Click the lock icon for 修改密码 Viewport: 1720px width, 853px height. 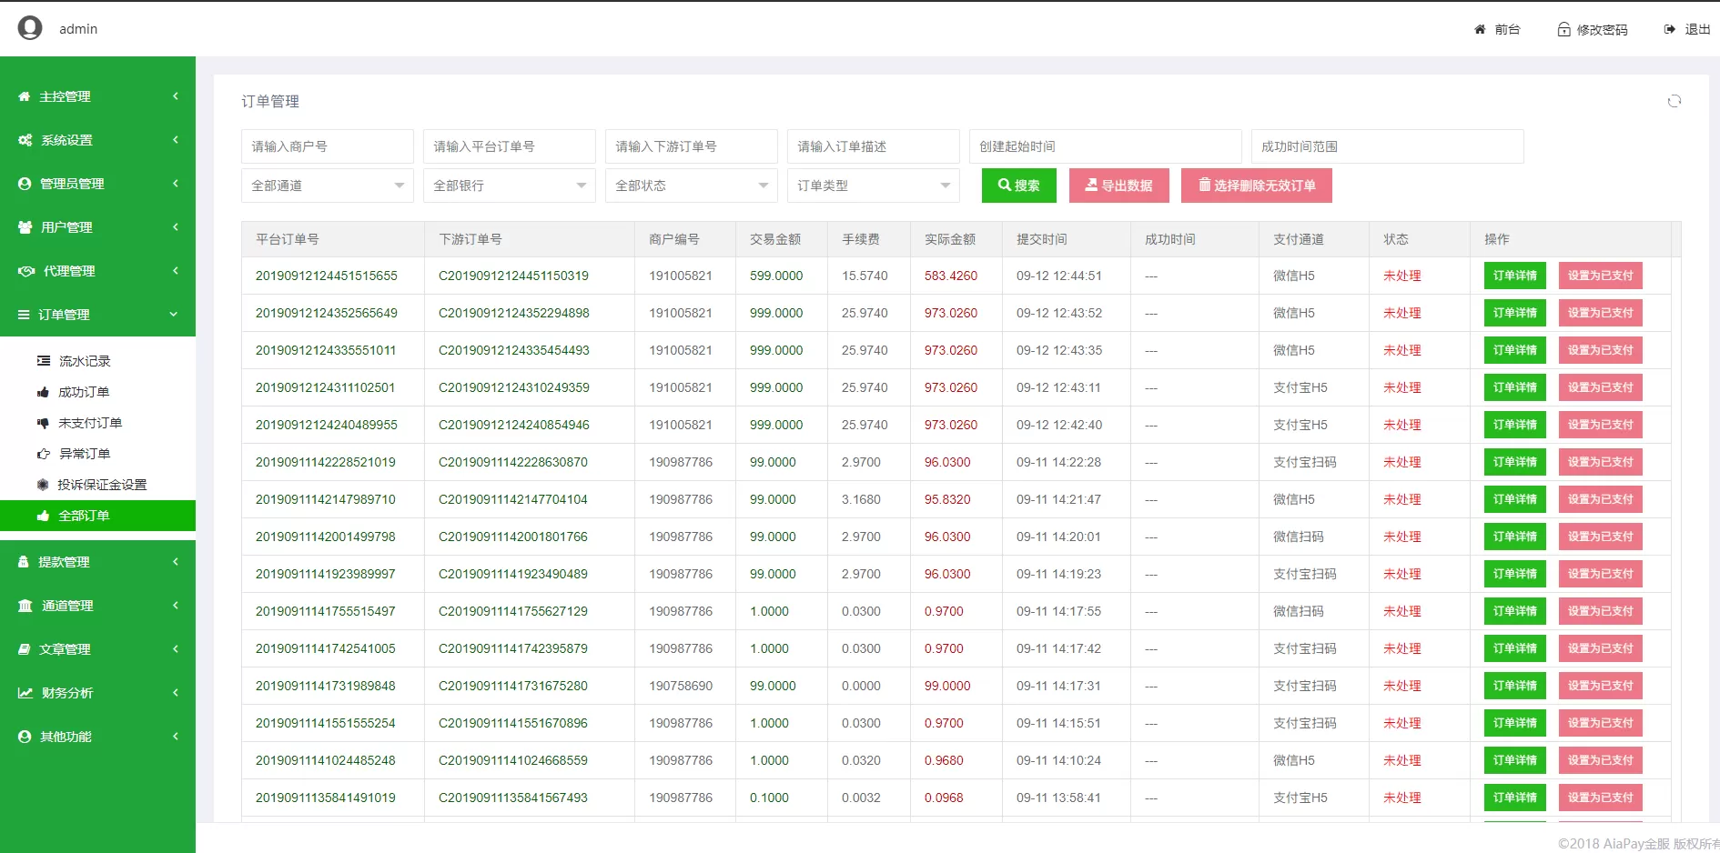tap(1563, 29)
